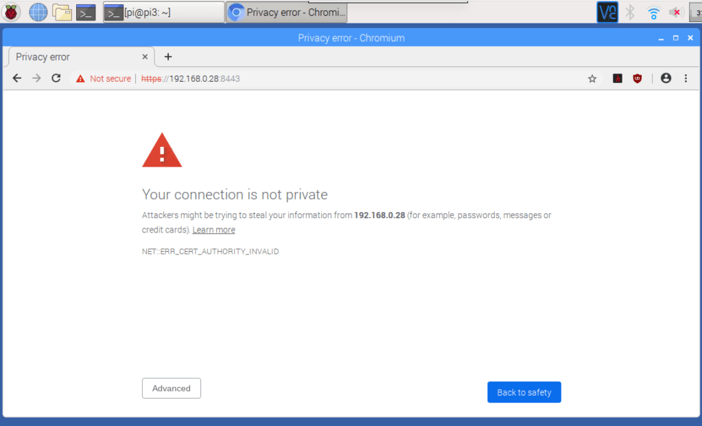Click the Not secure warning indicator
702x426 pixels.
[103, 78]
